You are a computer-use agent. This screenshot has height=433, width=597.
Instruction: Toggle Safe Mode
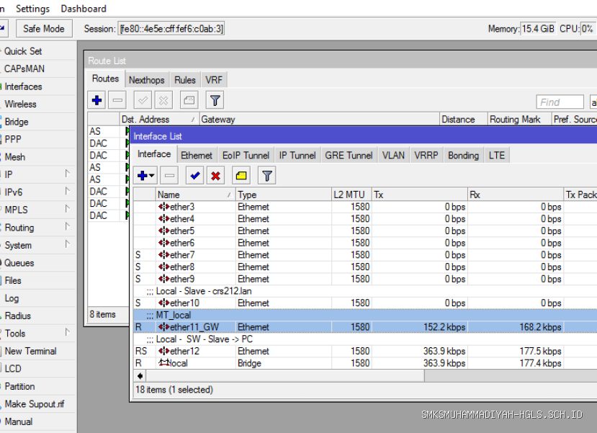[x=44, y=29]
